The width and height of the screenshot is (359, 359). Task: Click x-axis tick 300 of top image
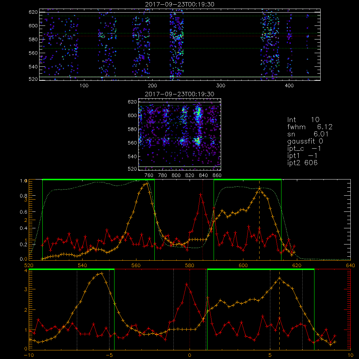click(x=221, y=86)
